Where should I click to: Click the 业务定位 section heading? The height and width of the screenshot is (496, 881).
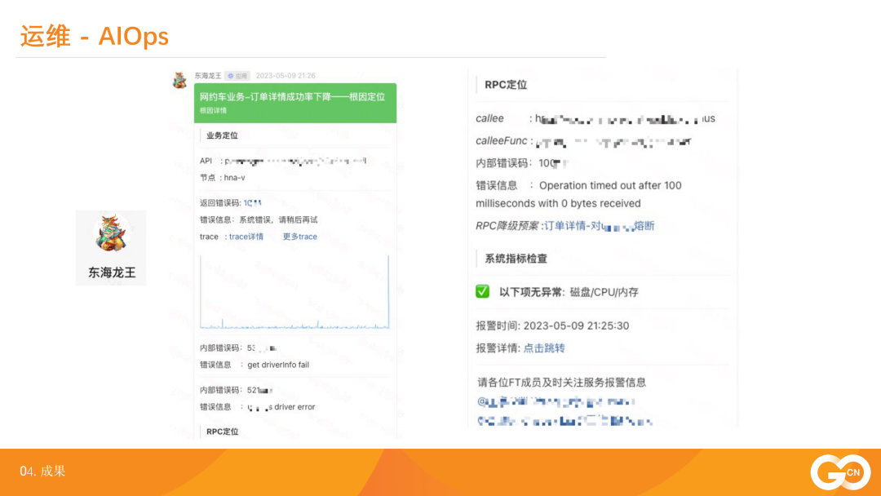tap(222, 135)
